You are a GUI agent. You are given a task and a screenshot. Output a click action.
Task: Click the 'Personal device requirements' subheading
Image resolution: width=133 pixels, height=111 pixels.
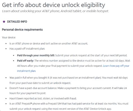[22, 30]
